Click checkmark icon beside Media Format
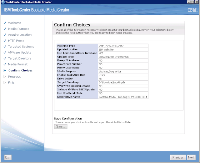The height and width of the screenshot is (163, 200). 5,64
